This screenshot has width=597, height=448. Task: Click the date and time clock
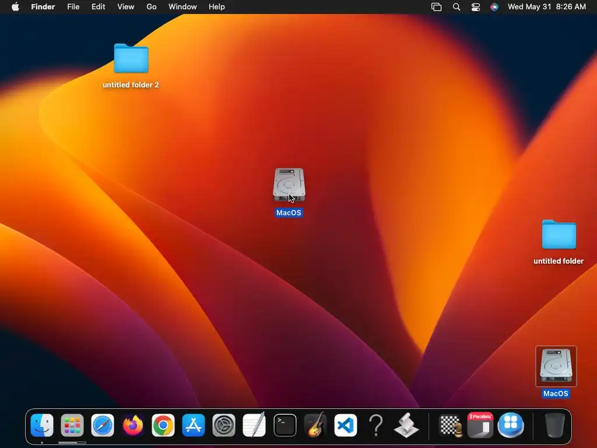click(547, 7)
